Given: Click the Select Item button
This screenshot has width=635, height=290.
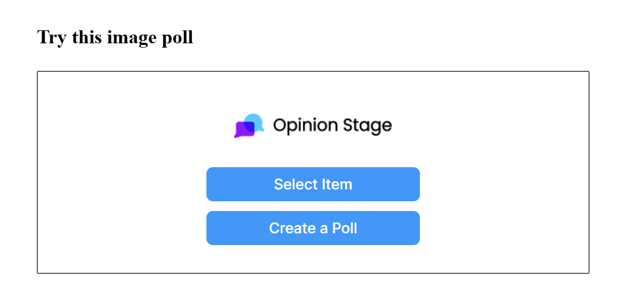Looking at the screenshot, I should (313, 184).
